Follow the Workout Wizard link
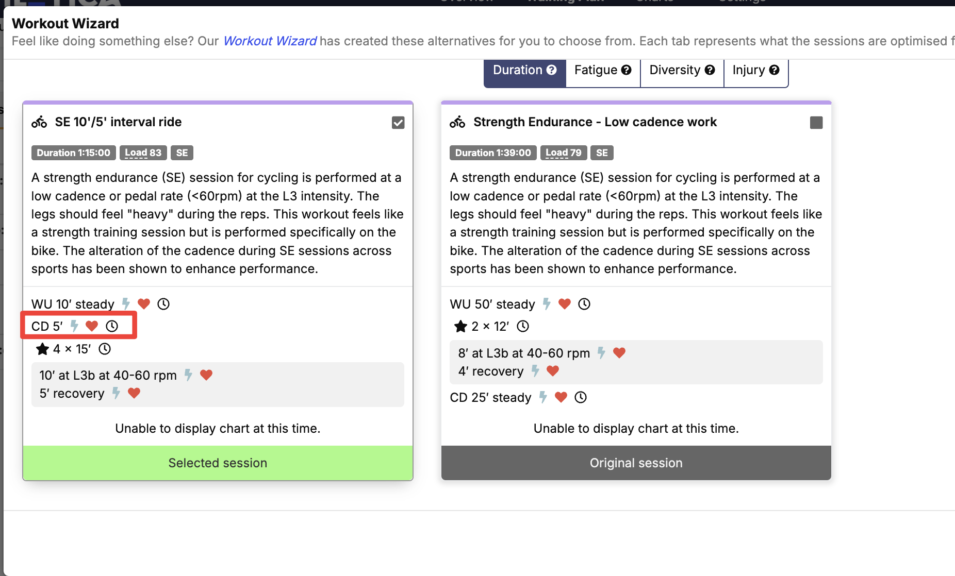The height and width of the screenshot is (576, 955). point(270,41)
